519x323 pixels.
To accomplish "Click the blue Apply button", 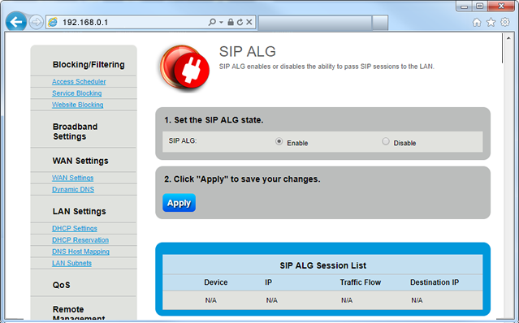I will click(179, 203).
